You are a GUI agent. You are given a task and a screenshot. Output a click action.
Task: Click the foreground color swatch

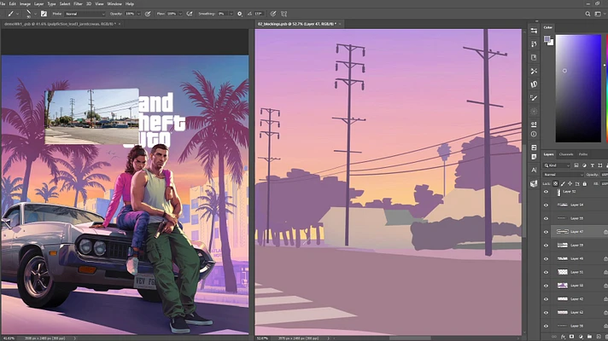547,38
